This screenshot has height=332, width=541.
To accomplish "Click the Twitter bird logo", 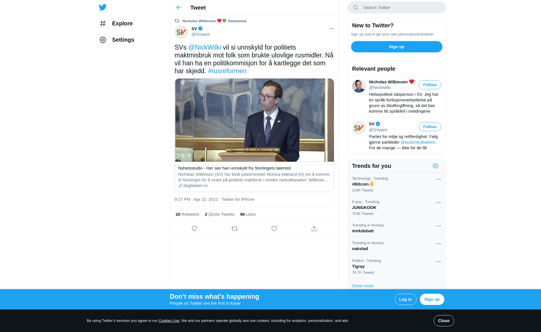I will click(x=103, y=7).
